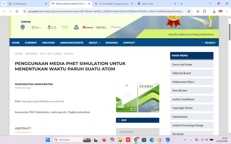
Task: Open a new browser tab
Action: pyautogui.click(x=181, y=4)
